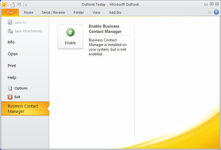Minimize the ribbon with the caret icon

210,12
